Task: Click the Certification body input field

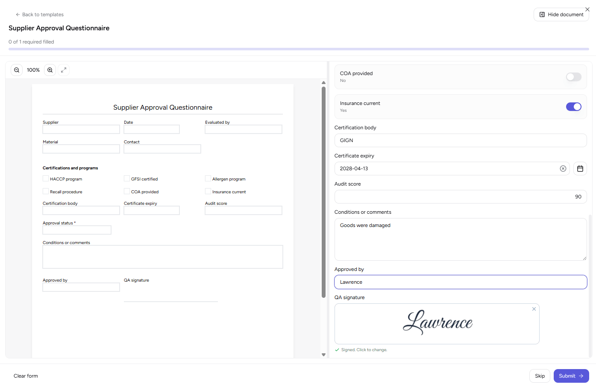Action: pos(461,140)
